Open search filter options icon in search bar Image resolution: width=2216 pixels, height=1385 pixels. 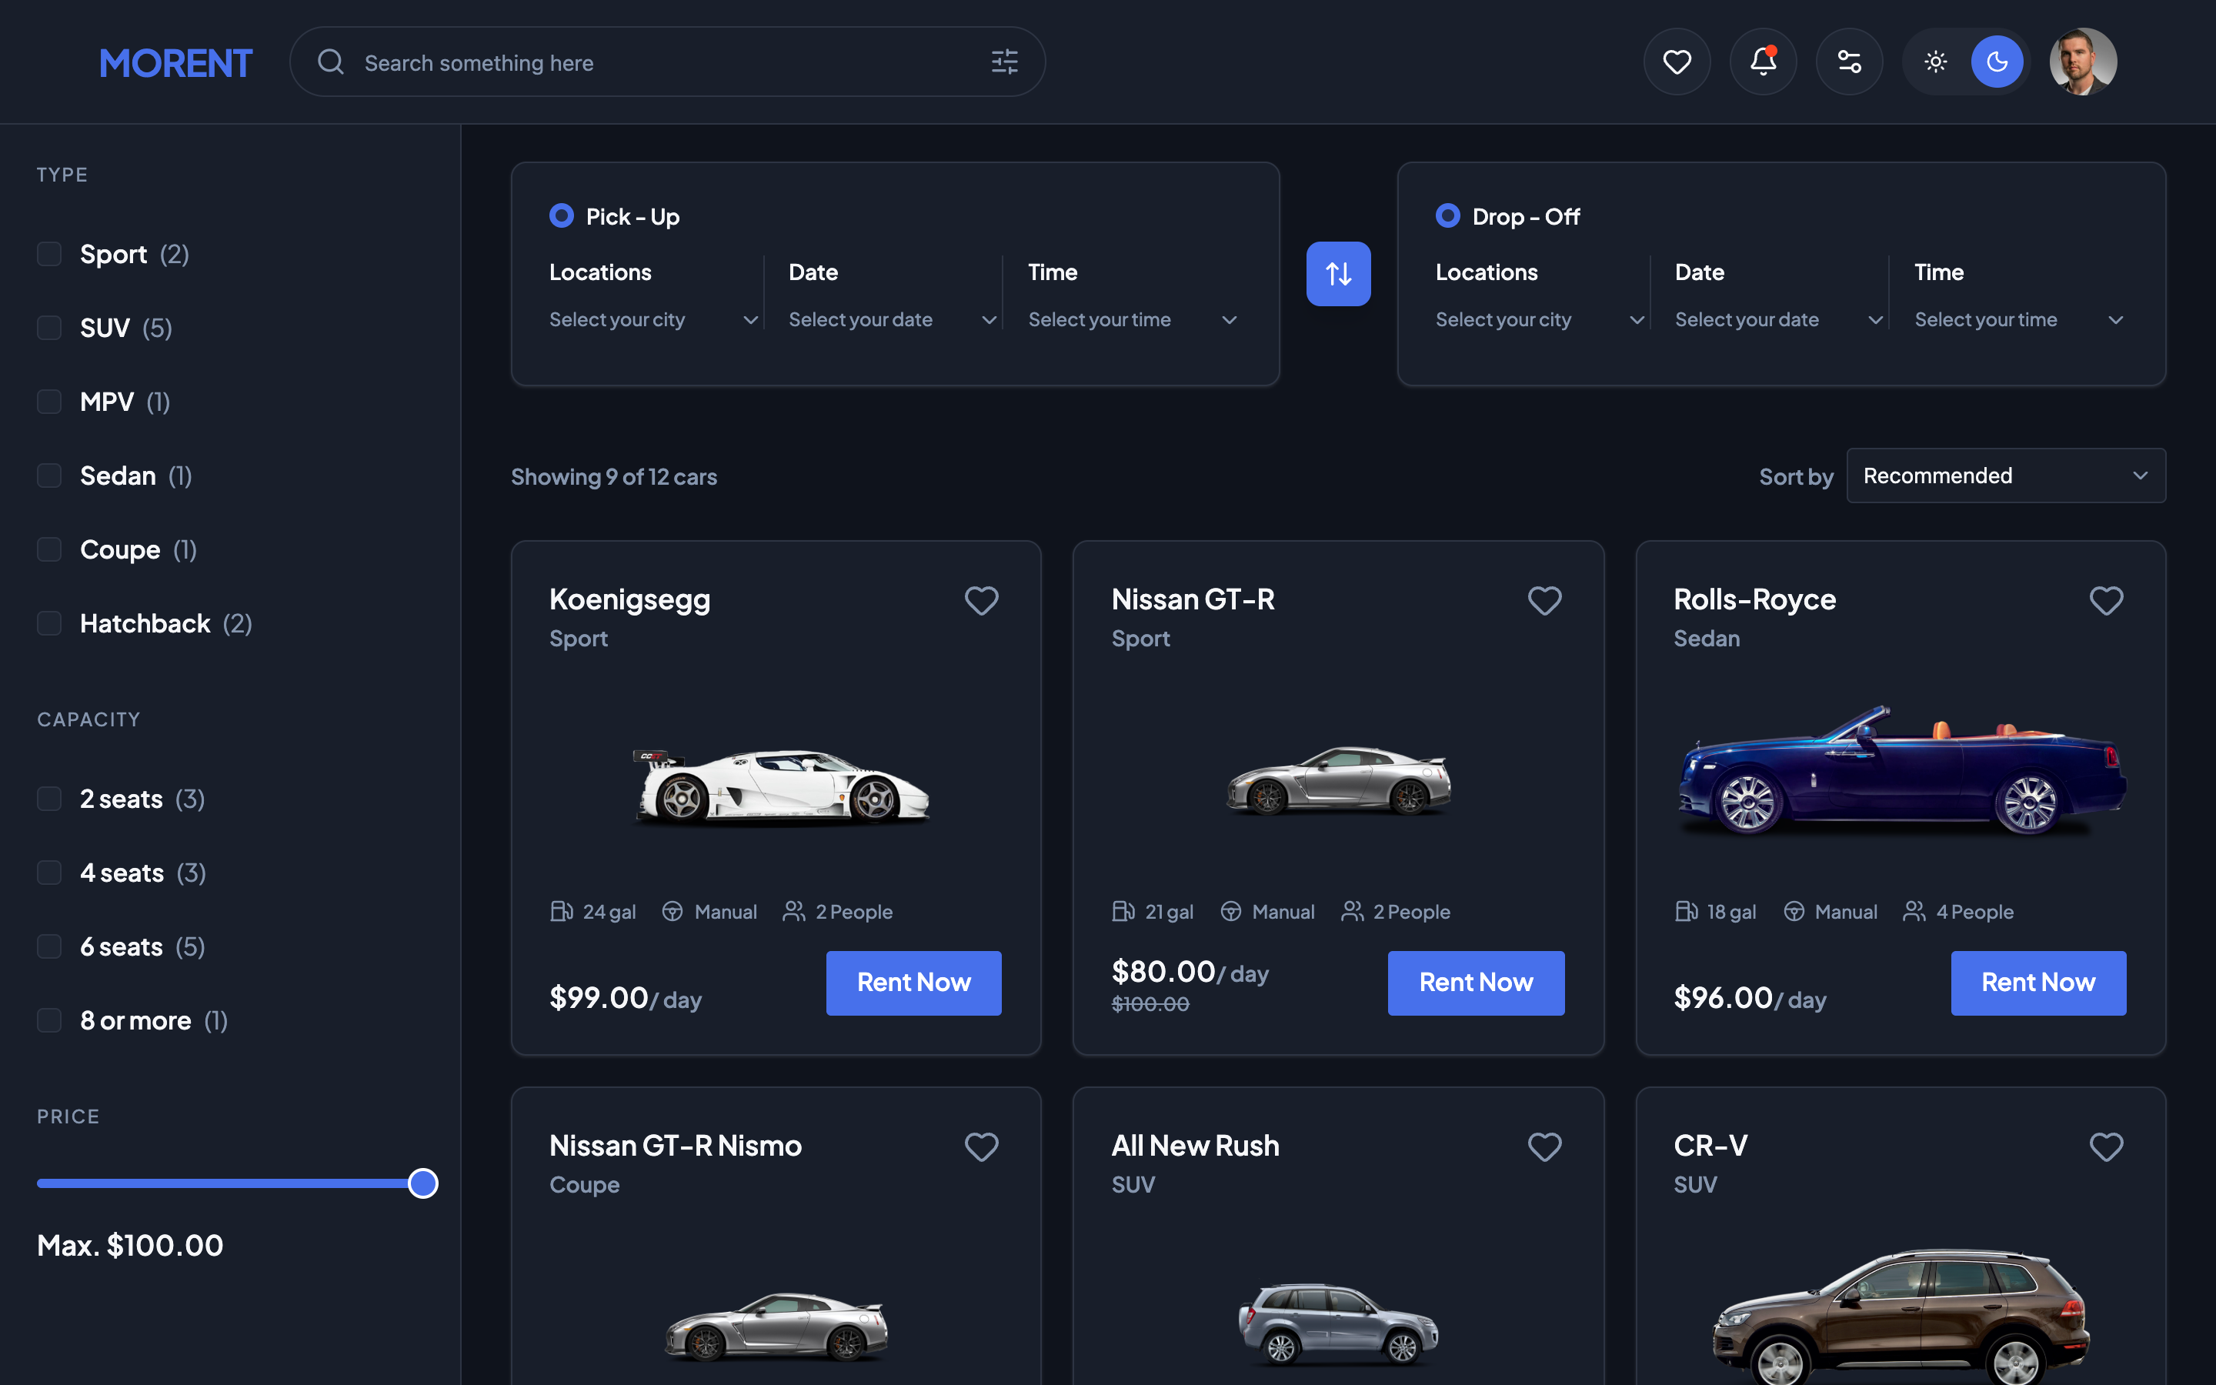(1005, 62)
